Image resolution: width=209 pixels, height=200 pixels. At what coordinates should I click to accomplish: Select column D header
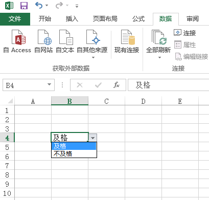(x=144, y=101)
